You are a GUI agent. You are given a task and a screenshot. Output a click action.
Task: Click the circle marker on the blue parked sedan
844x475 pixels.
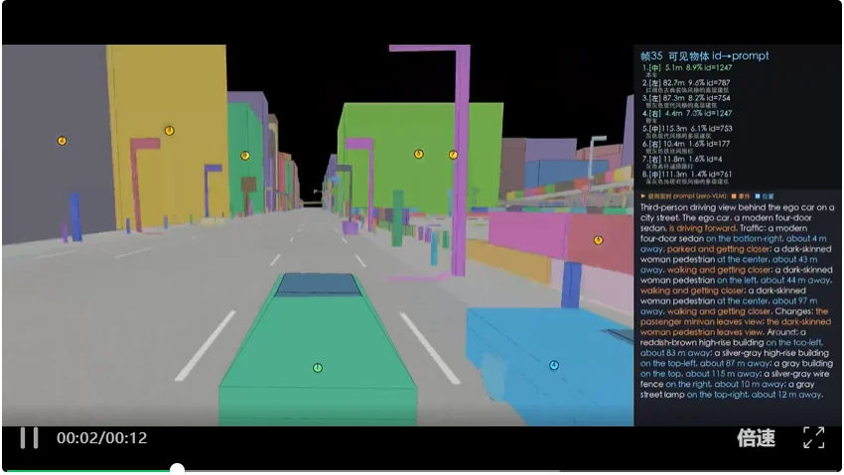pos(554,365)
